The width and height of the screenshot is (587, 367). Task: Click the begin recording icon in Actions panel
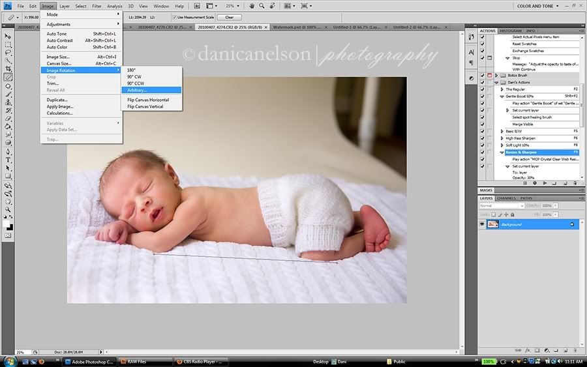click(x=535, y=183)
